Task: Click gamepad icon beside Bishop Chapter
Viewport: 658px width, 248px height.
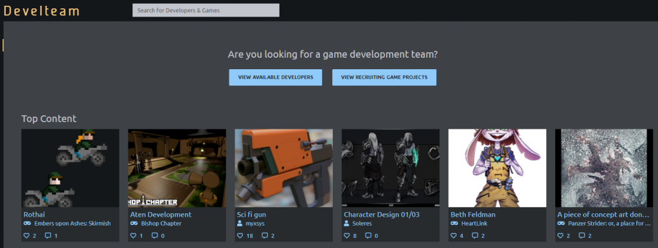Action: pyautogui.click(x=134, y=223)
